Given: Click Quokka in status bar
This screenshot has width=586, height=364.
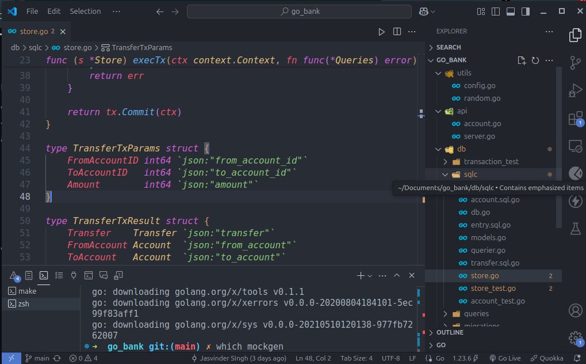Looking at the screenshot, I should (547, 358).
